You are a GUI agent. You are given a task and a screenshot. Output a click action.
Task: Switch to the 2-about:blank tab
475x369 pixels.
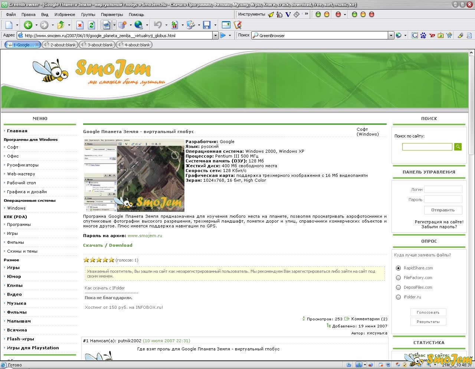pos(60,45)
